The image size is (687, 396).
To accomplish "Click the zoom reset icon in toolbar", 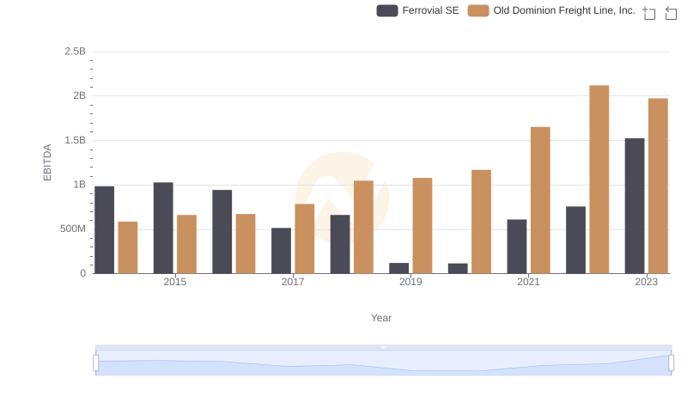I will [x=672, y=13].
